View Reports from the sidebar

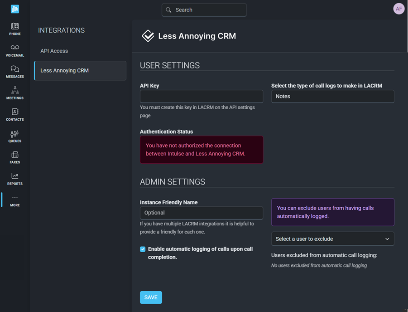pos(15,179)
